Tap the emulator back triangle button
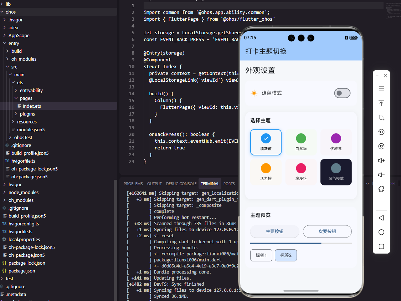This screenshot has width=401, height=301. (381, 218)
